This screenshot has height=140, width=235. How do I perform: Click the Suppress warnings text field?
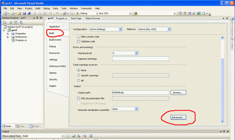tap(141, 59)
